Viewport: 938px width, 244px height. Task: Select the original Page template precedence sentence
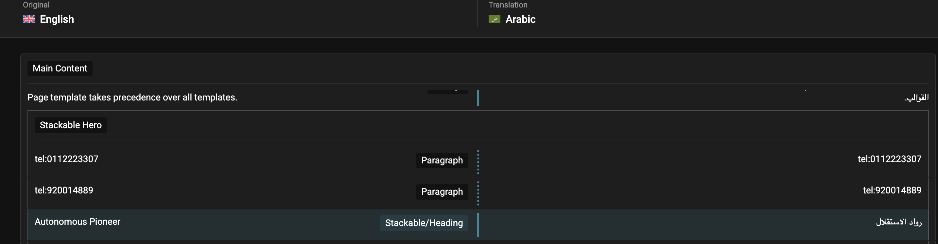click(x=132, y=97)
